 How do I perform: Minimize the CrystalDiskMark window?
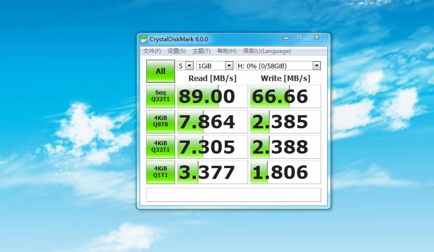click(287, 37)
